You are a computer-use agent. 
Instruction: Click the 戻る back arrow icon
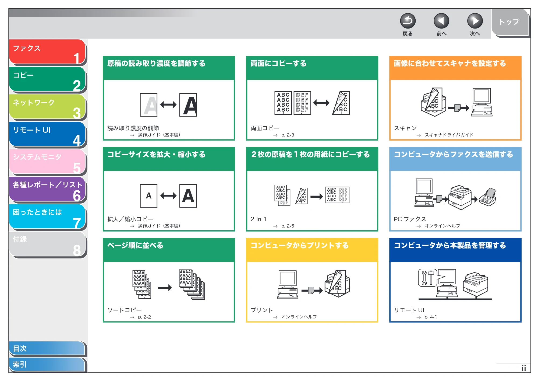click(x=408, y=21)
